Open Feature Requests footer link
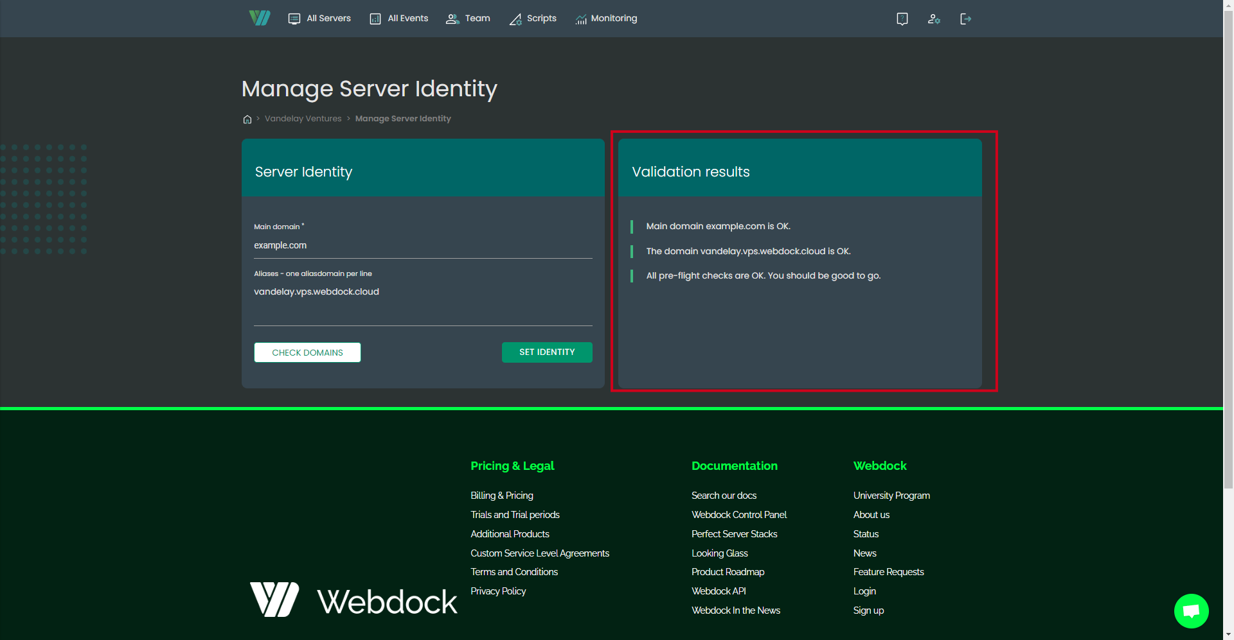The image size is (1234, 640). pos(889,572)
